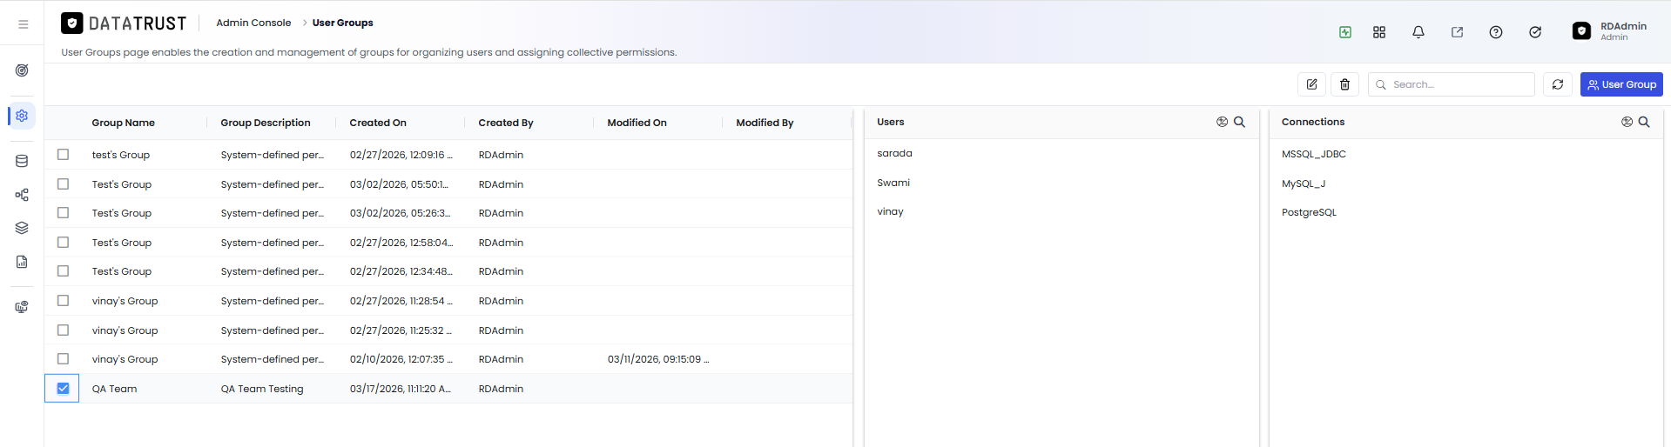This screenshot has width=1671, height=447.
Task: Sort by Modified On column
Action: tap(637, 123)
